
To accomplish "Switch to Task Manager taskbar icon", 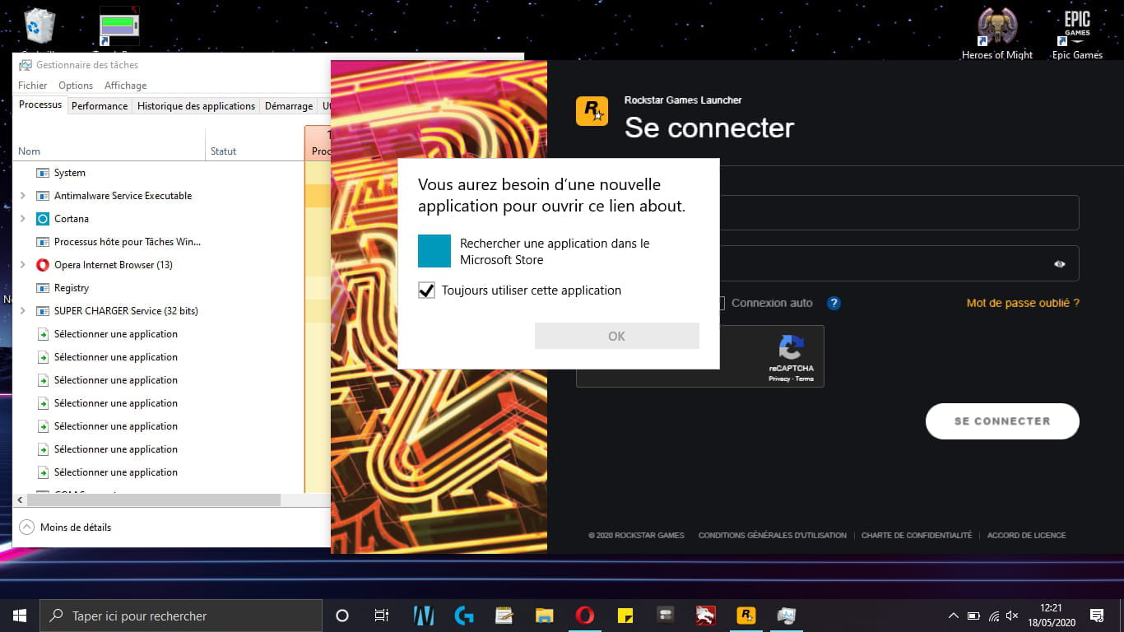I will (787, 616).
